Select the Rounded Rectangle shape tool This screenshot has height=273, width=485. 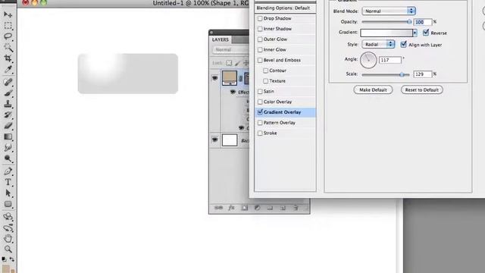point(8,204)
